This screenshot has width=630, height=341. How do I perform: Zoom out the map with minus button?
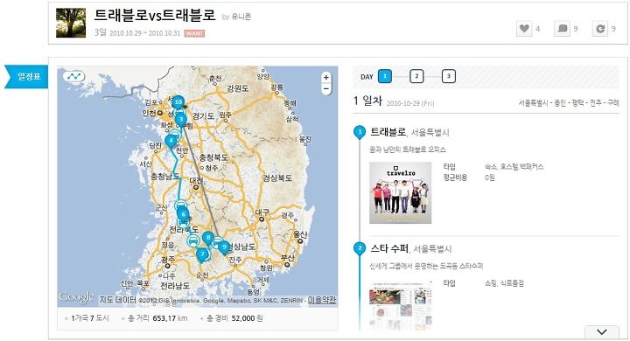tap(326, 89)
